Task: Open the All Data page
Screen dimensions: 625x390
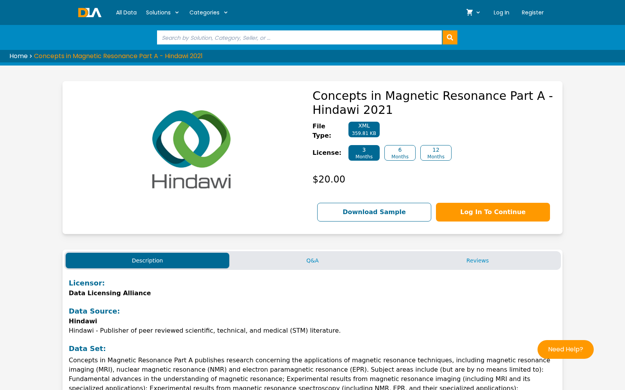Action: point(126,12)
